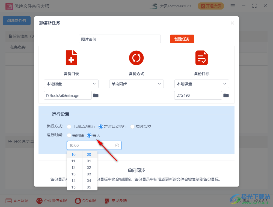Viewport: 273px width, 207px height.
Task: Select hour 13 in the time picker
Action: click(x=73, y=174)
